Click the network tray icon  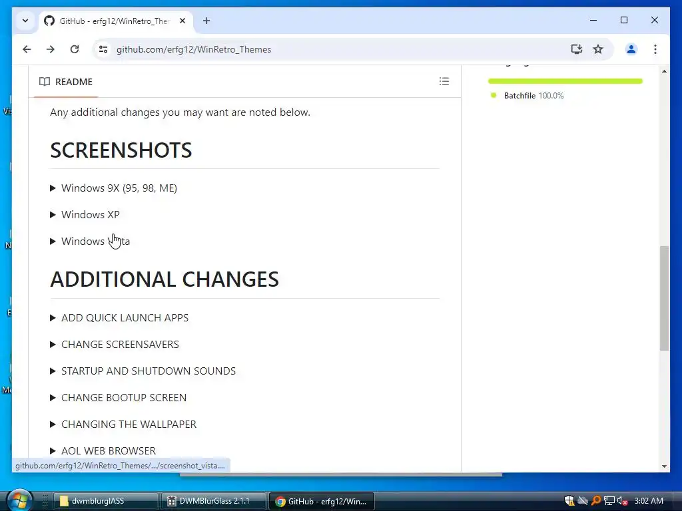[x=609, y=501]
